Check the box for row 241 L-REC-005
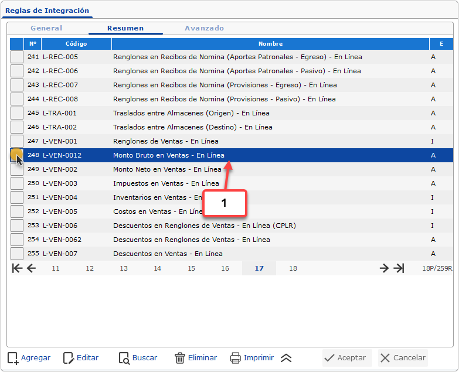Viewport: 459px width, 372px height. (17, 57)
